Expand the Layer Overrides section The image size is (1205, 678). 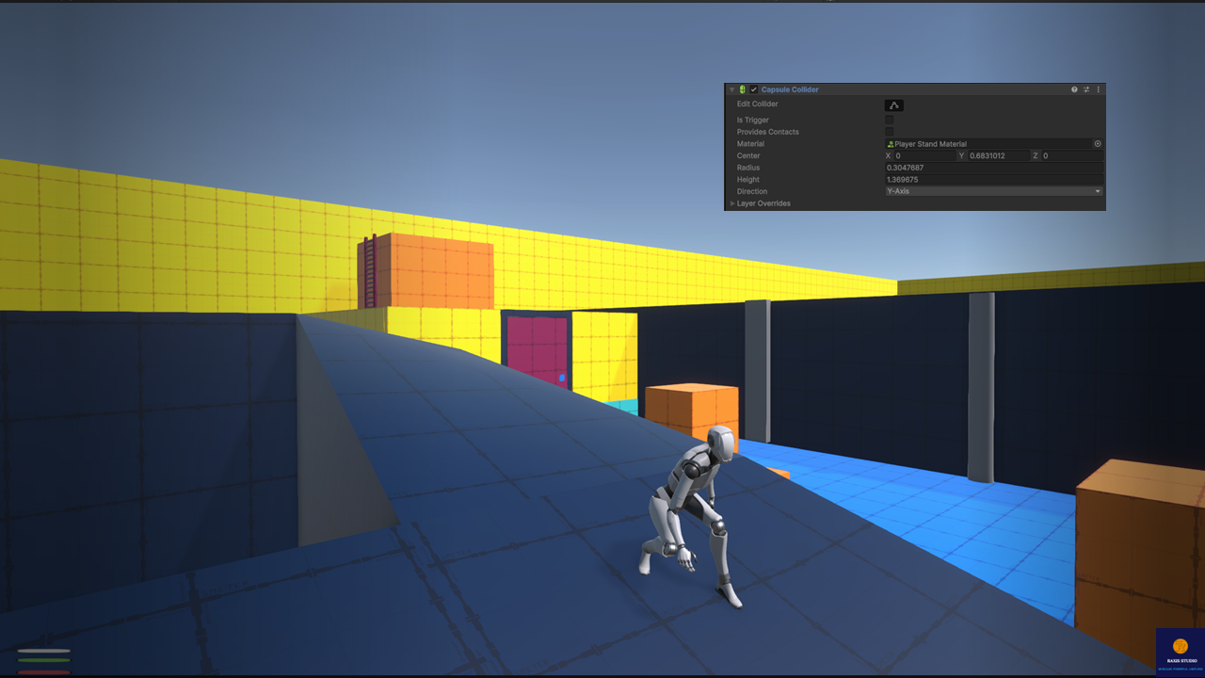coord(732,203)
